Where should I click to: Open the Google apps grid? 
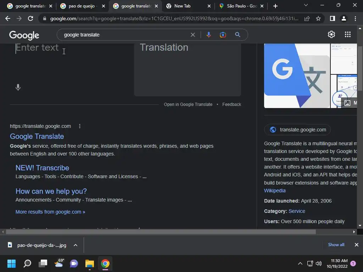[347, 34]
